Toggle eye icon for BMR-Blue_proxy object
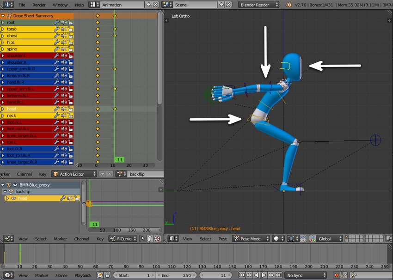393x280 pixels. (15, 185)
